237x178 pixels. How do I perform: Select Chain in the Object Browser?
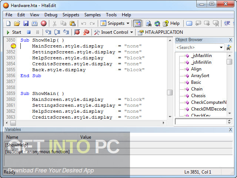(x=197, y=89)
